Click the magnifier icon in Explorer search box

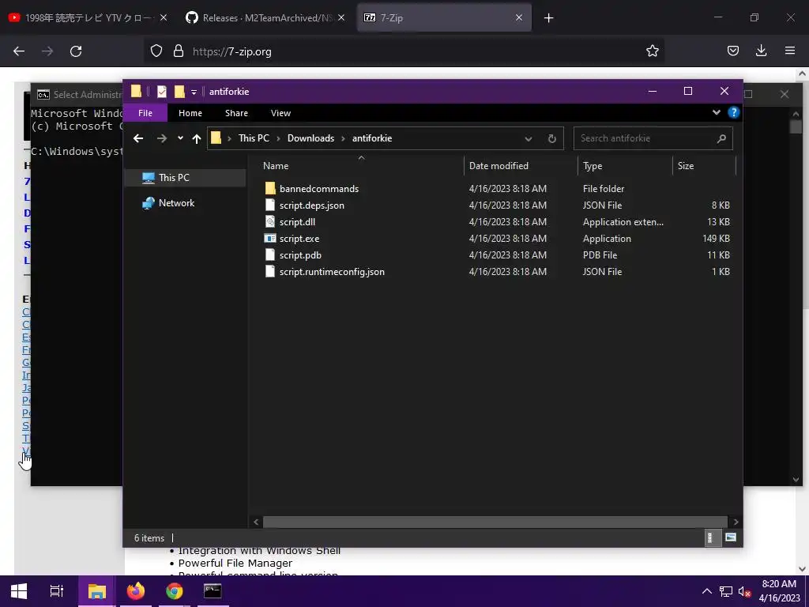[721, 138]
